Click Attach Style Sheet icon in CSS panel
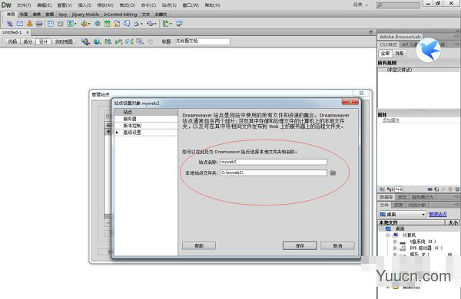 click(430, 189)
